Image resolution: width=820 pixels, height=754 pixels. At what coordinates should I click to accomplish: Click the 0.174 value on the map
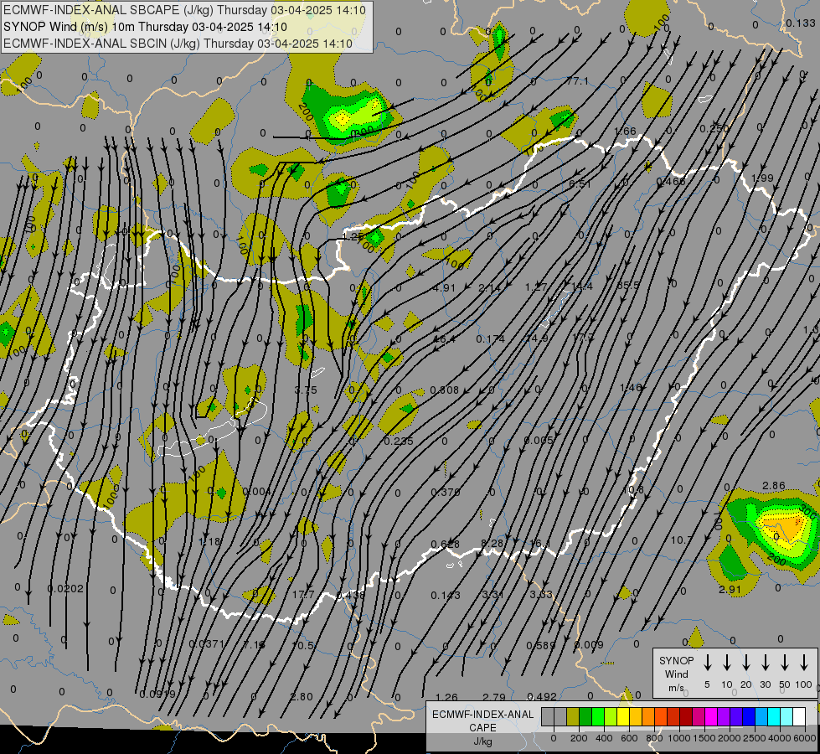point(491,339)
